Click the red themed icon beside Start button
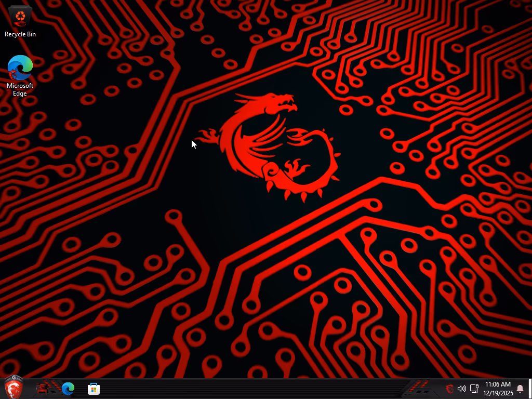The image size is (532, 399). 46,388
